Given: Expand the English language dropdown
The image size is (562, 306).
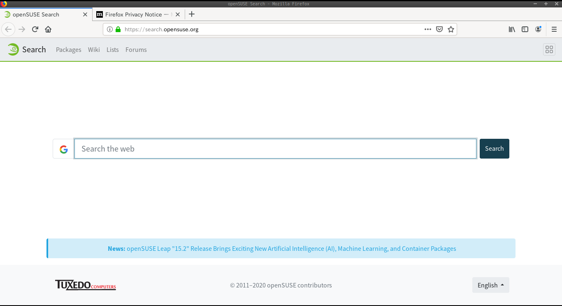Looking at the screenshot, I should point(491,285).
